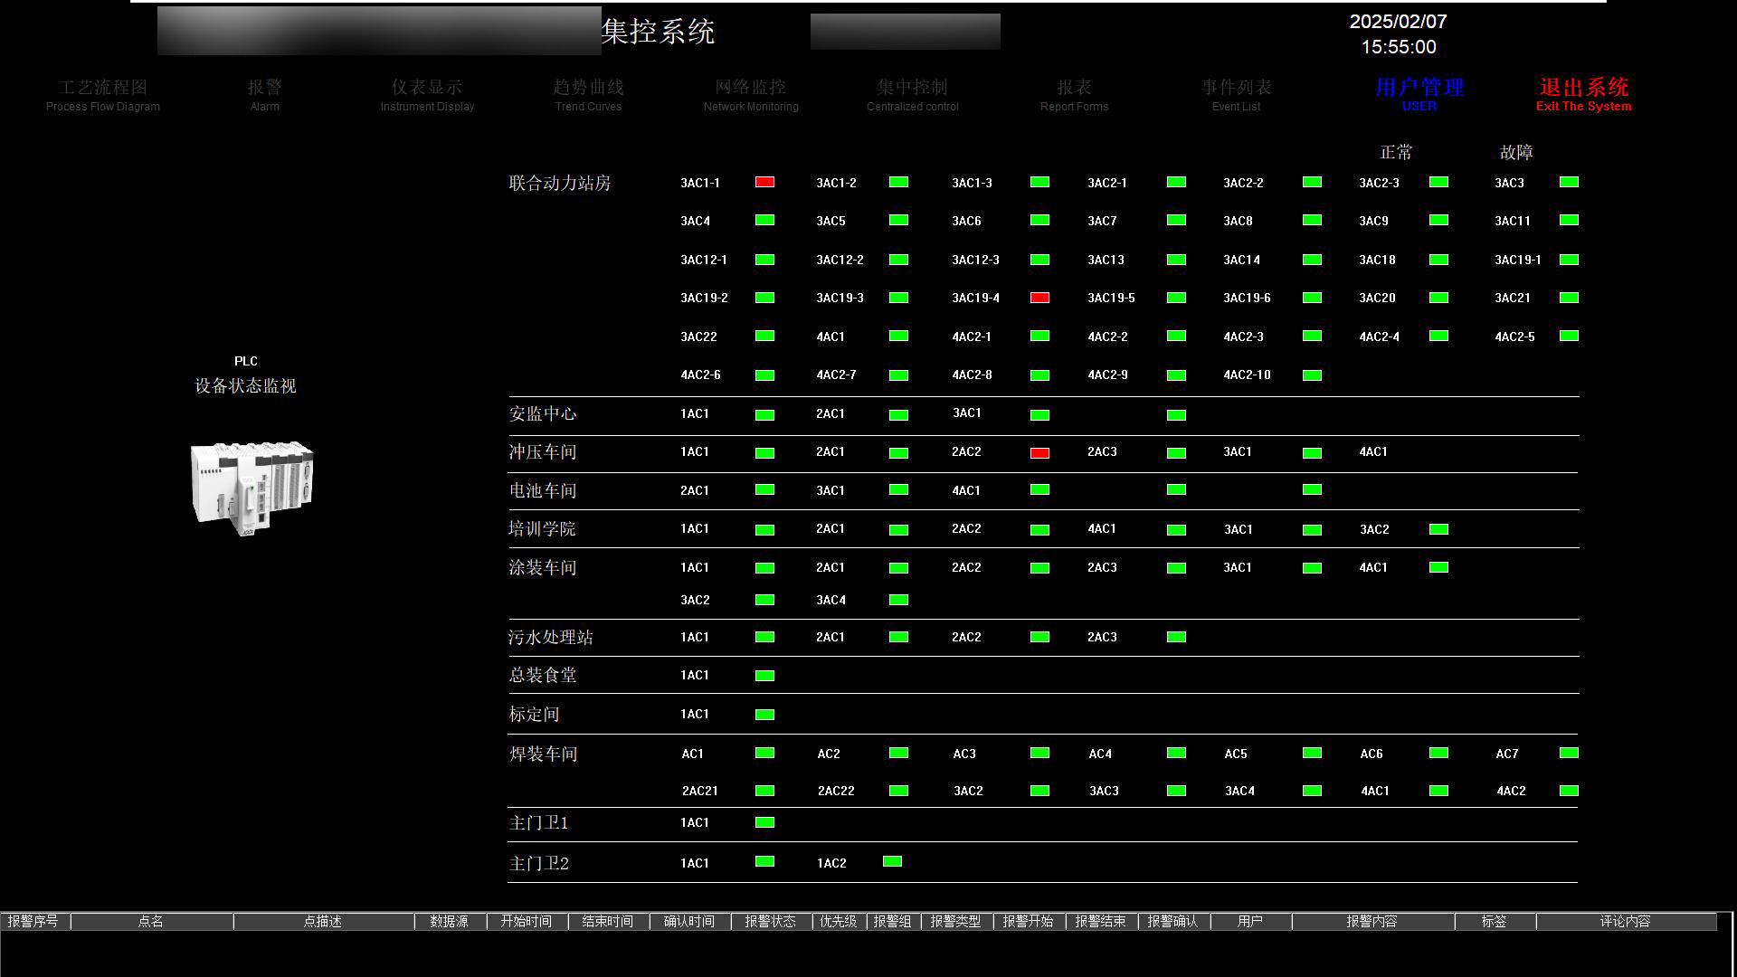Click 污水处理站 2AC3 status indicator
Viewport: 1737px width, 977px height.
(x=1176, y=637)
